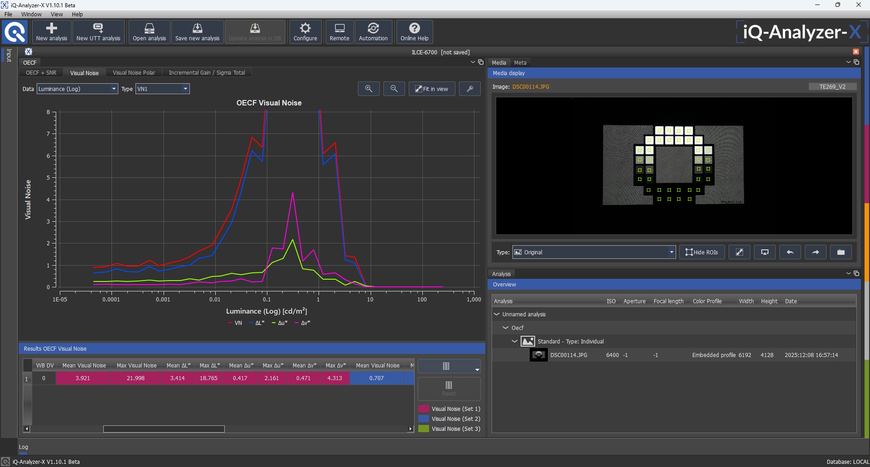Viewport: 870px width, 467px height.
Task: Switch to the Visual Noise Polar tab
Action: click(134, 72)
